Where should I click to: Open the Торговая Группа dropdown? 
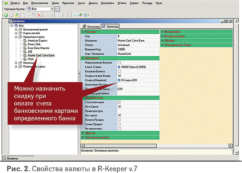tap(52, 9)
